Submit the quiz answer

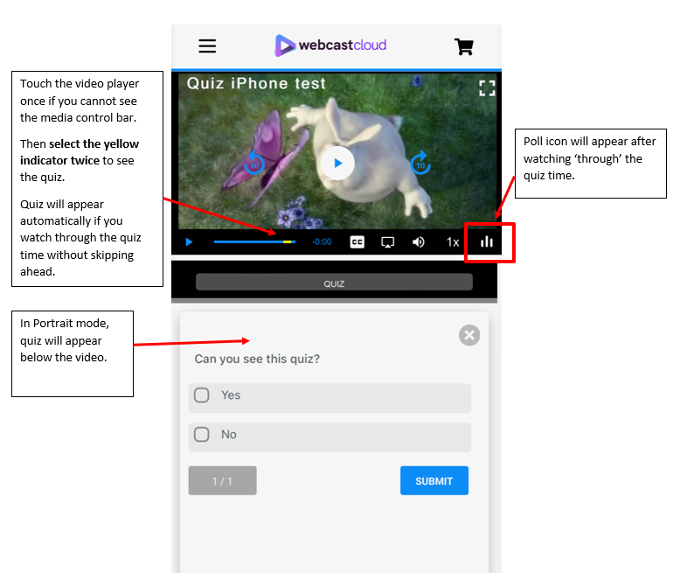coord(434,480)
